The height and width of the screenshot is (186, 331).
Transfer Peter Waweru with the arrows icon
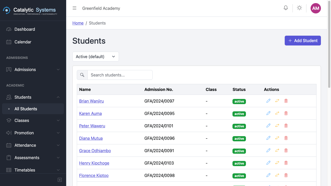(x=277, y=126)
